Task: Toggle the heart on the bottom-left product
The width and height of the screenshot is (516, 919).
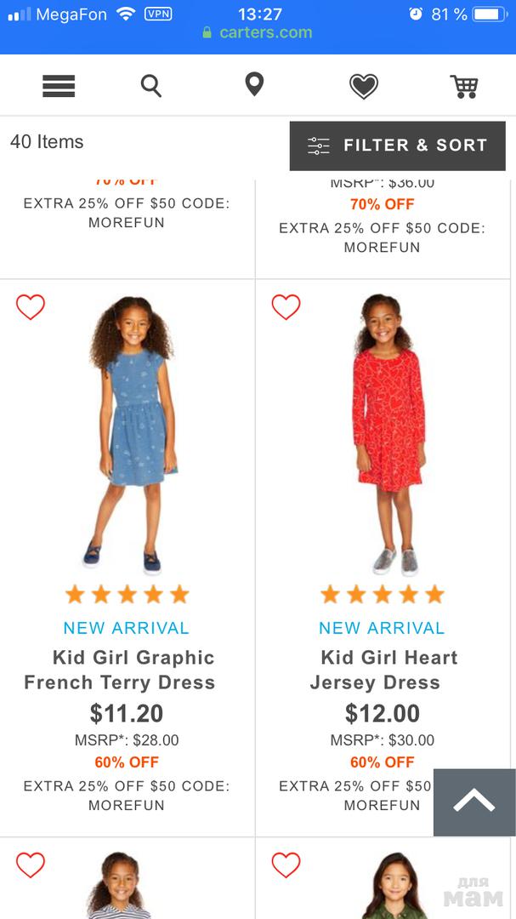Action: [31, 865]
